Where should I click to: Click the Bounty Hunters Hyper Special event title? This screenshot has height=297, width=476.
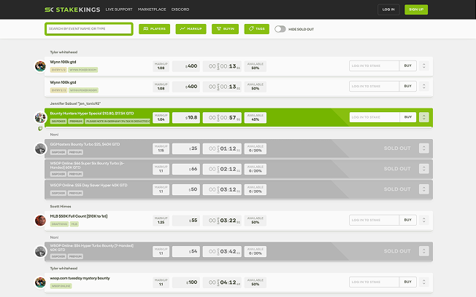[x=92, y=114]
